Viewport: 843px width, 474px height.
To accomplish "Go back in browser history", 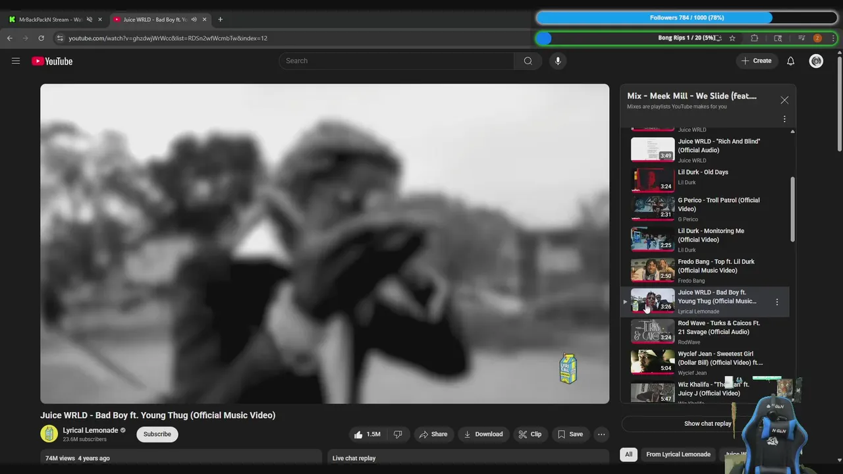I will (x=10, y=38).
